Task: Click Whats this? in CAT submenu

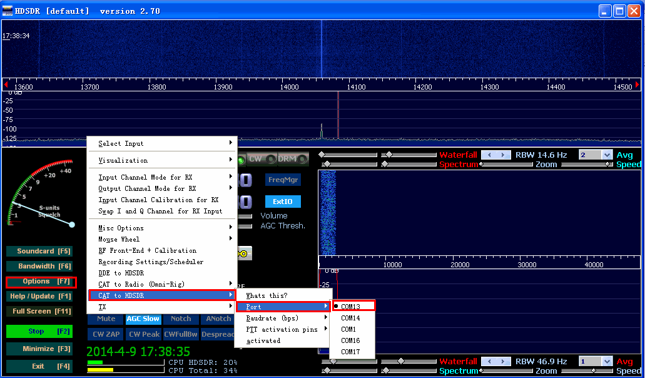Action: coord(283,295)
